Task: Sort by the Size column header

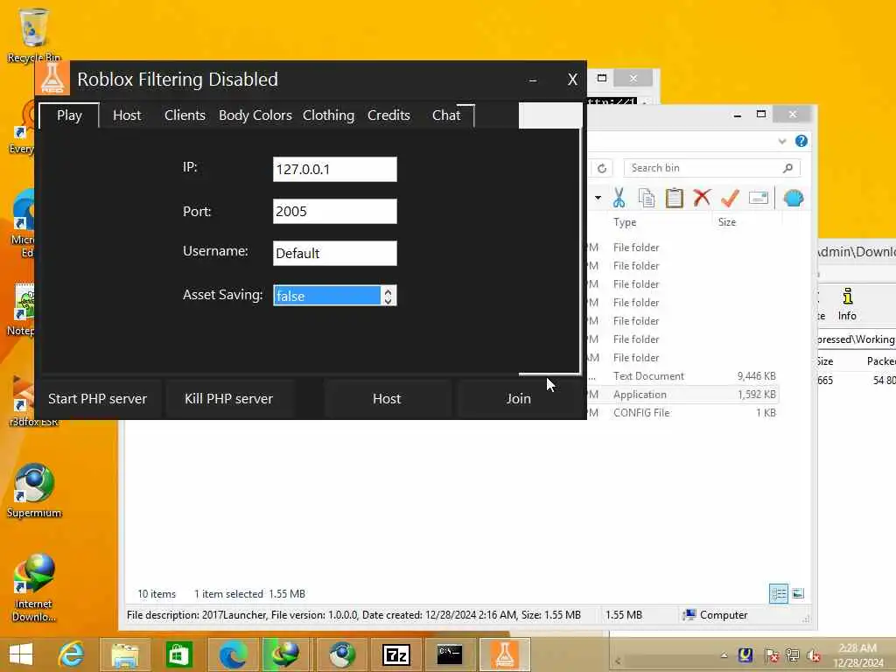Action: tap(727, 222)
